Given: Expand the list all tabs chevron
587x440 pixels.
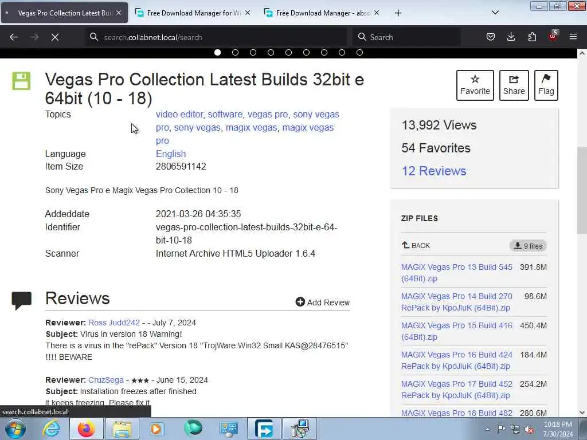Looking at the screenshot, I should pos(495,13).
